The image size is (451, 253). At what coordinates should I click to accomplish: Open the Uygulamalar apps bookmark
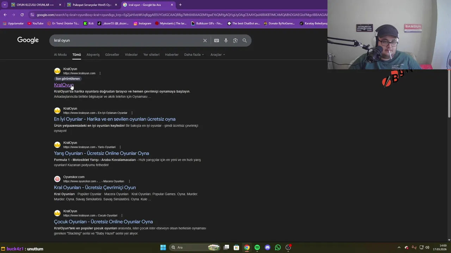[13, 24]
